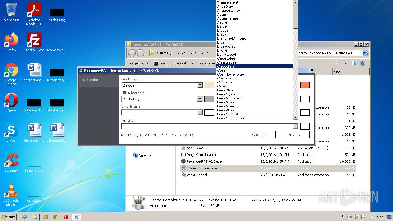Pick Crimson from the color list
This screenshot has height=221, width=393.
coord(255,82)
